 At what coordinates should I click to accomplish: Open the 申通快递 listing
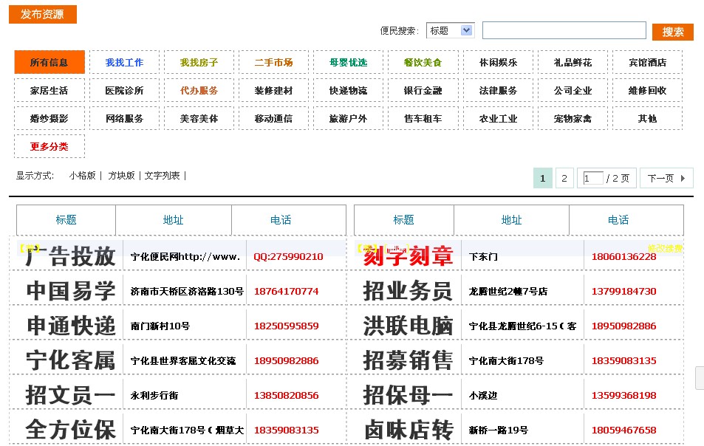click(70, 326)
